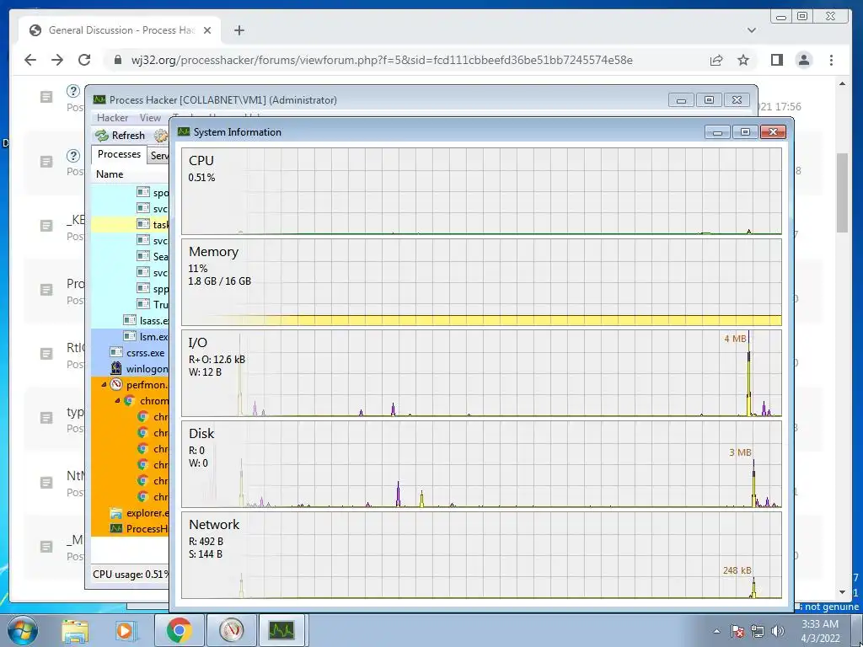Open a new Chrome tab

(239, 30)
